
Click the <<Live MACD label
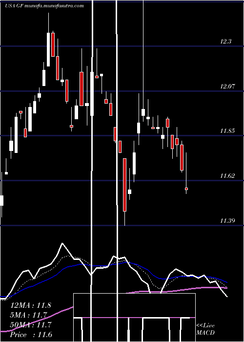(205, 329)
